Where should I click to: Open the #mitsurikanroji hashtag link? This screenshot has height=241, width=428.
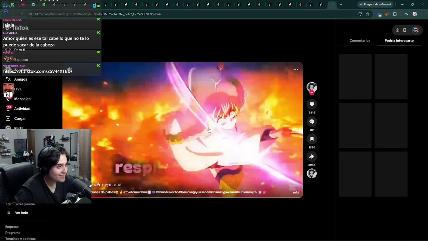242,192
